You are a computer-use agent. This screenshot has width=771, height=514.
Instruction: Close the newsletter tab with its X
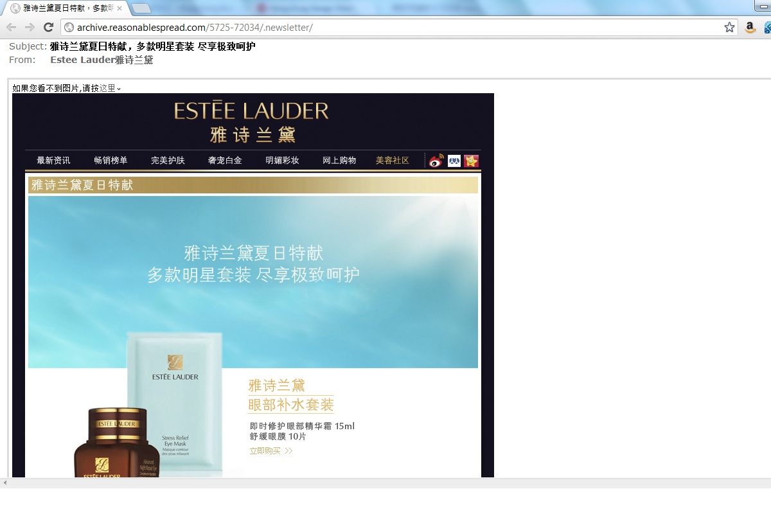point(120,8)
